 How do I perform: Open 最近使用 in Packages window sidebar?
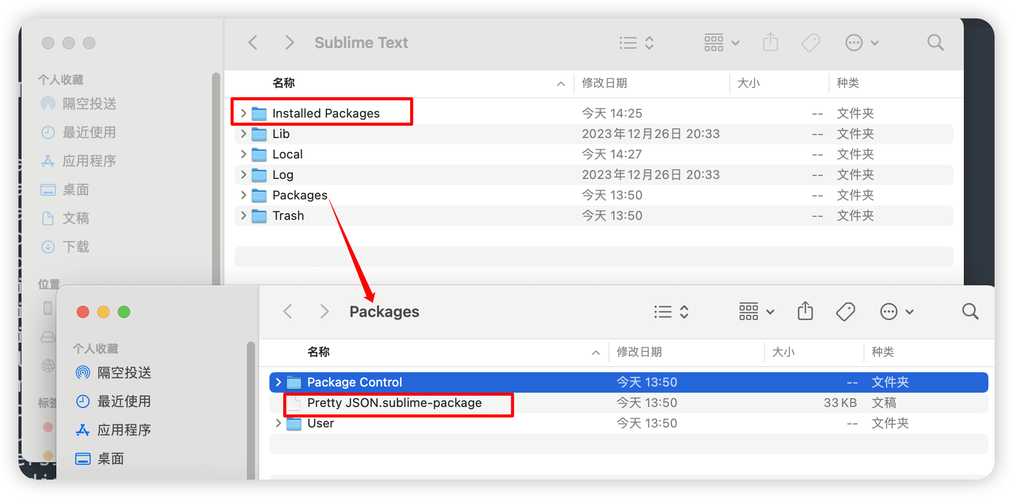coord(114,401)
